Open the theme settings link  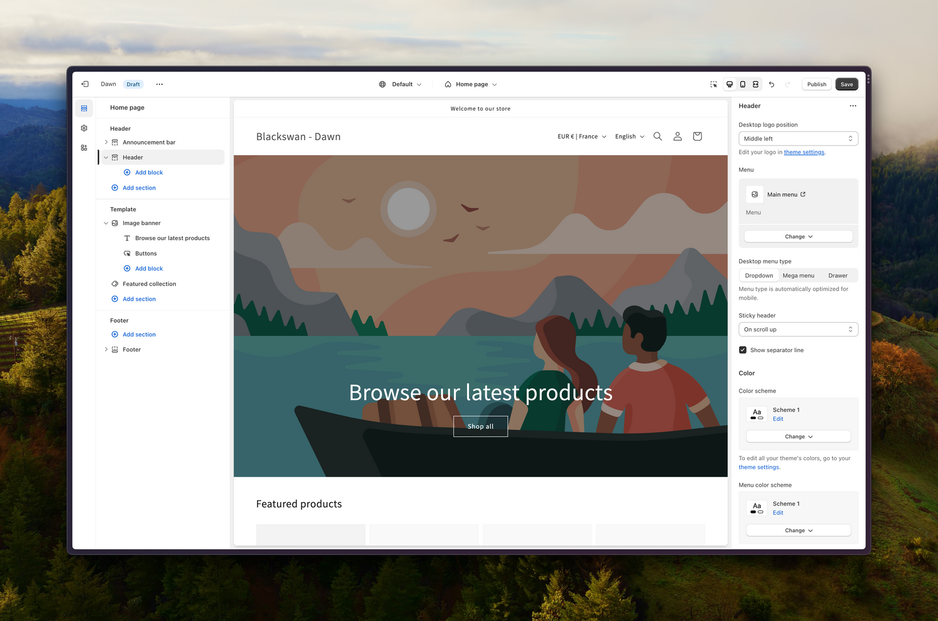804,152
